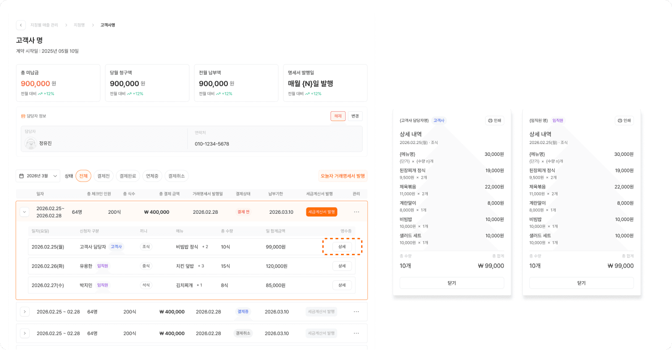
Task: Click 오늘자 거래명세서 발행 button
Action: (343, 176)
